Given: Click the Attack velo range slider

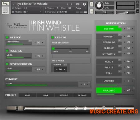Looking at the screenshot, I should [19, 44].
